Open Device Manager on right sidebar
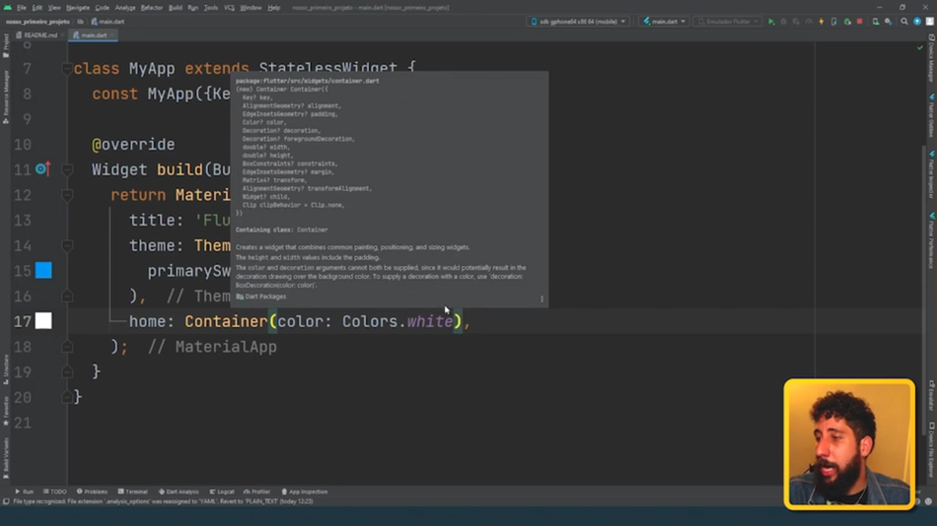This screenshot has width=937, height=526. (x=931, y=58)
